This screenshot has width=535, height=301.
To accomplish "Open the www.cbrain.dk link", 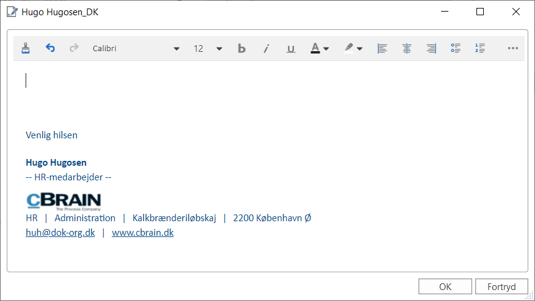I will (x=143, y=233).
